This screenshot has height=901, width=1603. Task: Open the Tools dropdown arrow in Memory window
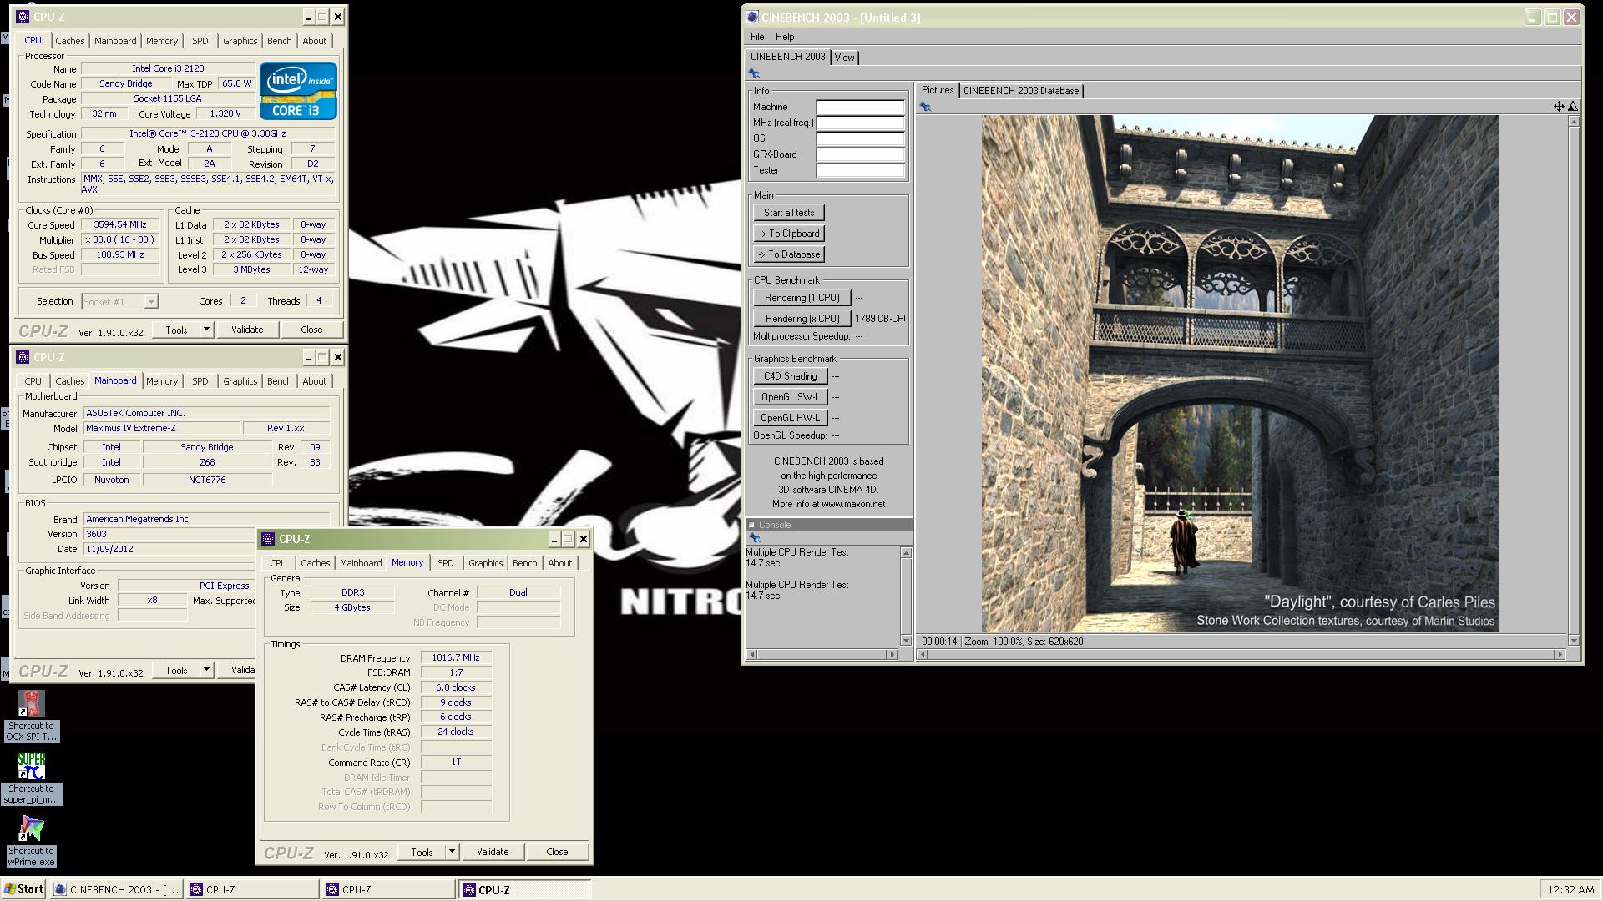pos(452,852)
